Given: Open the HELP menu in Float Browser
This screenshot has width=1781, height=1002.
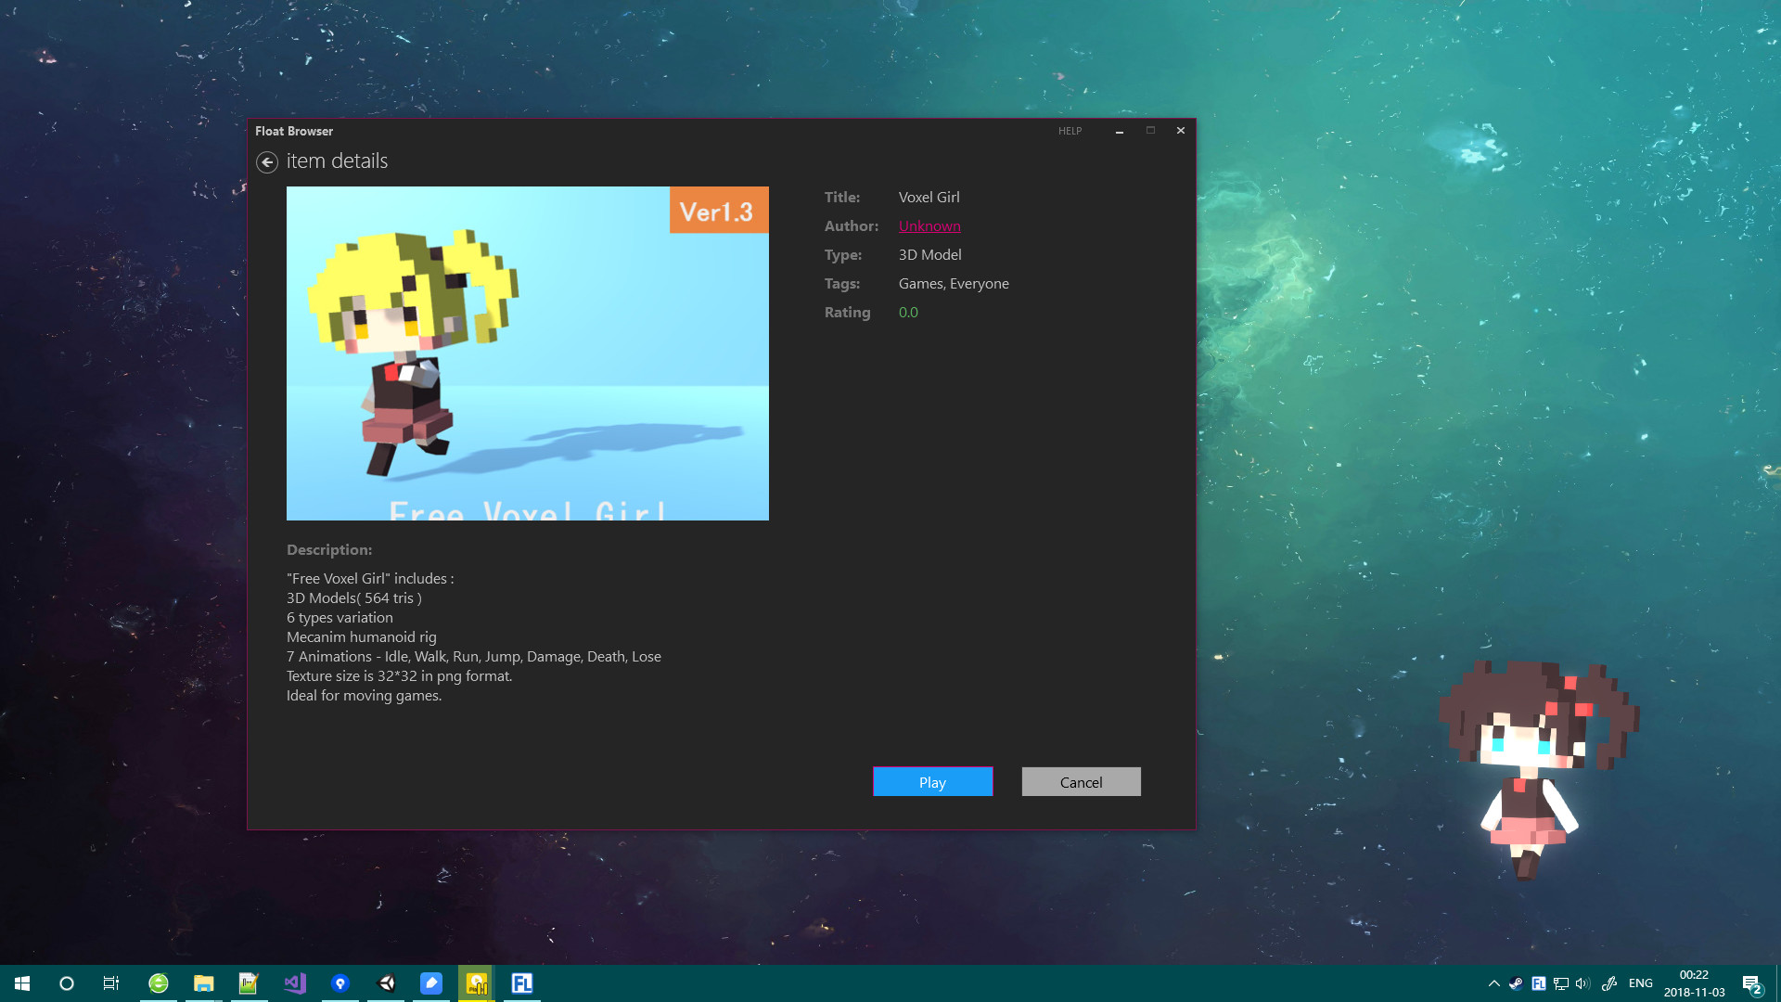Looking at the screenshot, I should tap(1070, 131).
